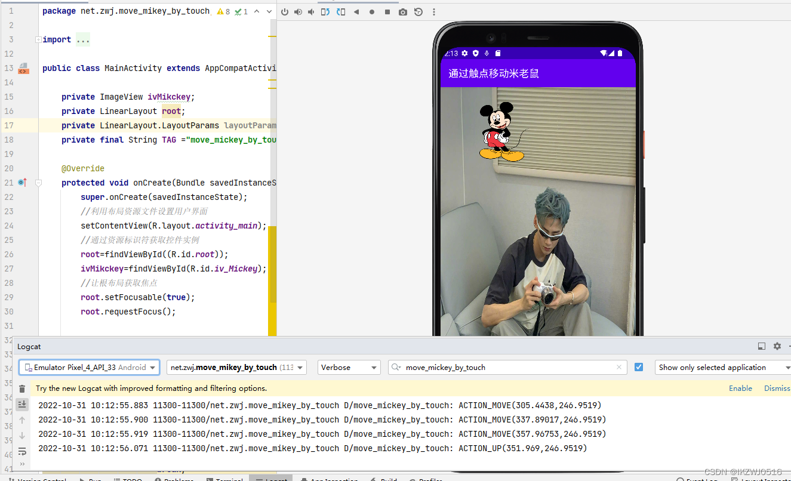Screen dimensions: 791x481
Task: Click super.onCreate(savedInstanceState) line
Action: pyautogui.click(x=164, y=197)
